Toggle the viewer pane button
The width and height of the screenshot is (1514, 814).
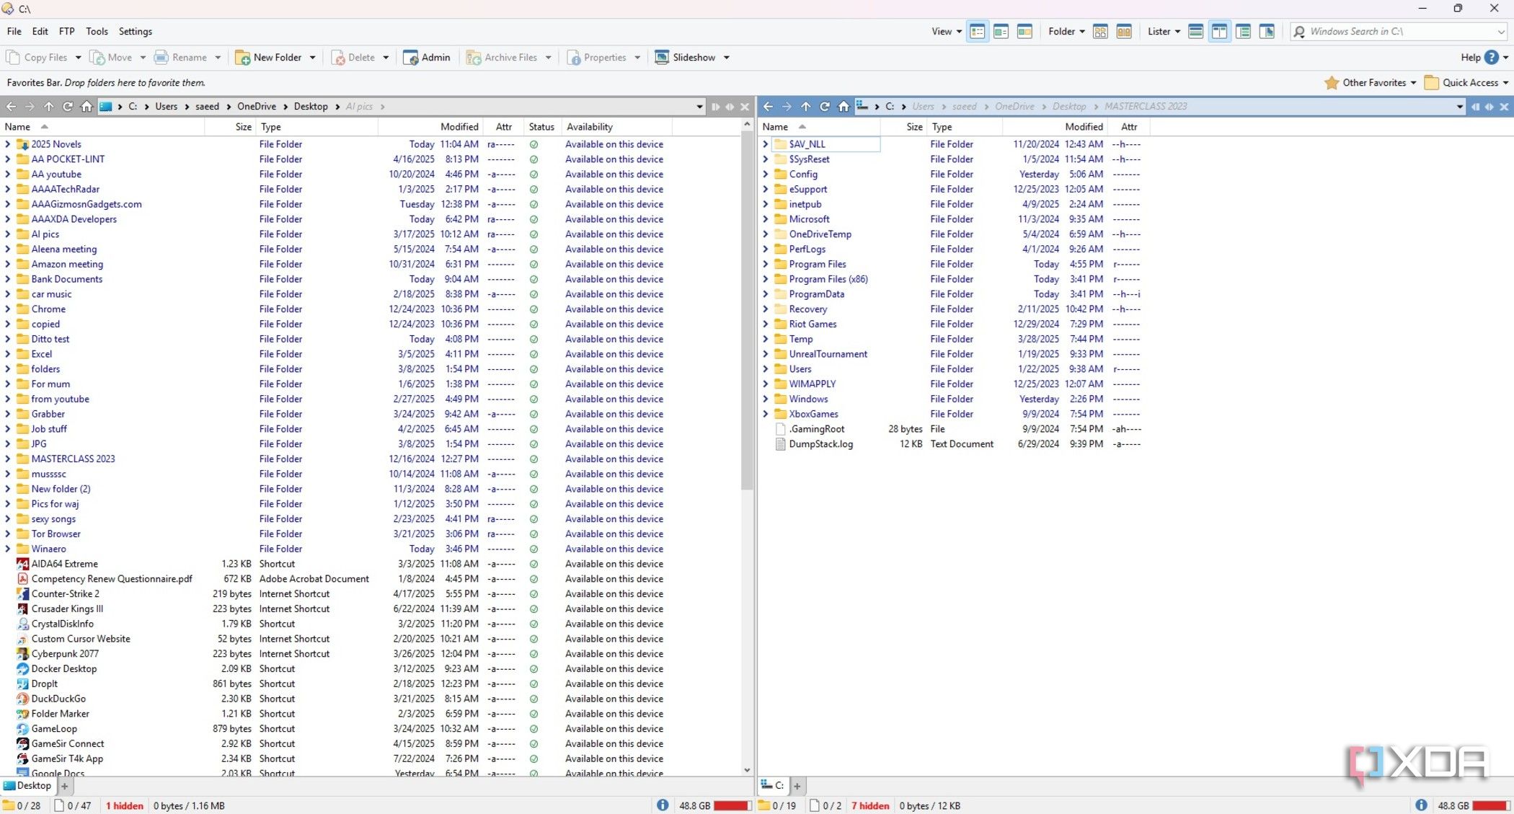(1267, 32)
